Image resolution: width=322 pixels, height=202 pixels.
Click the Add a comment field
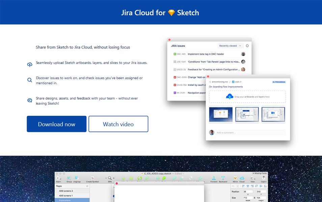pos(250,133)
